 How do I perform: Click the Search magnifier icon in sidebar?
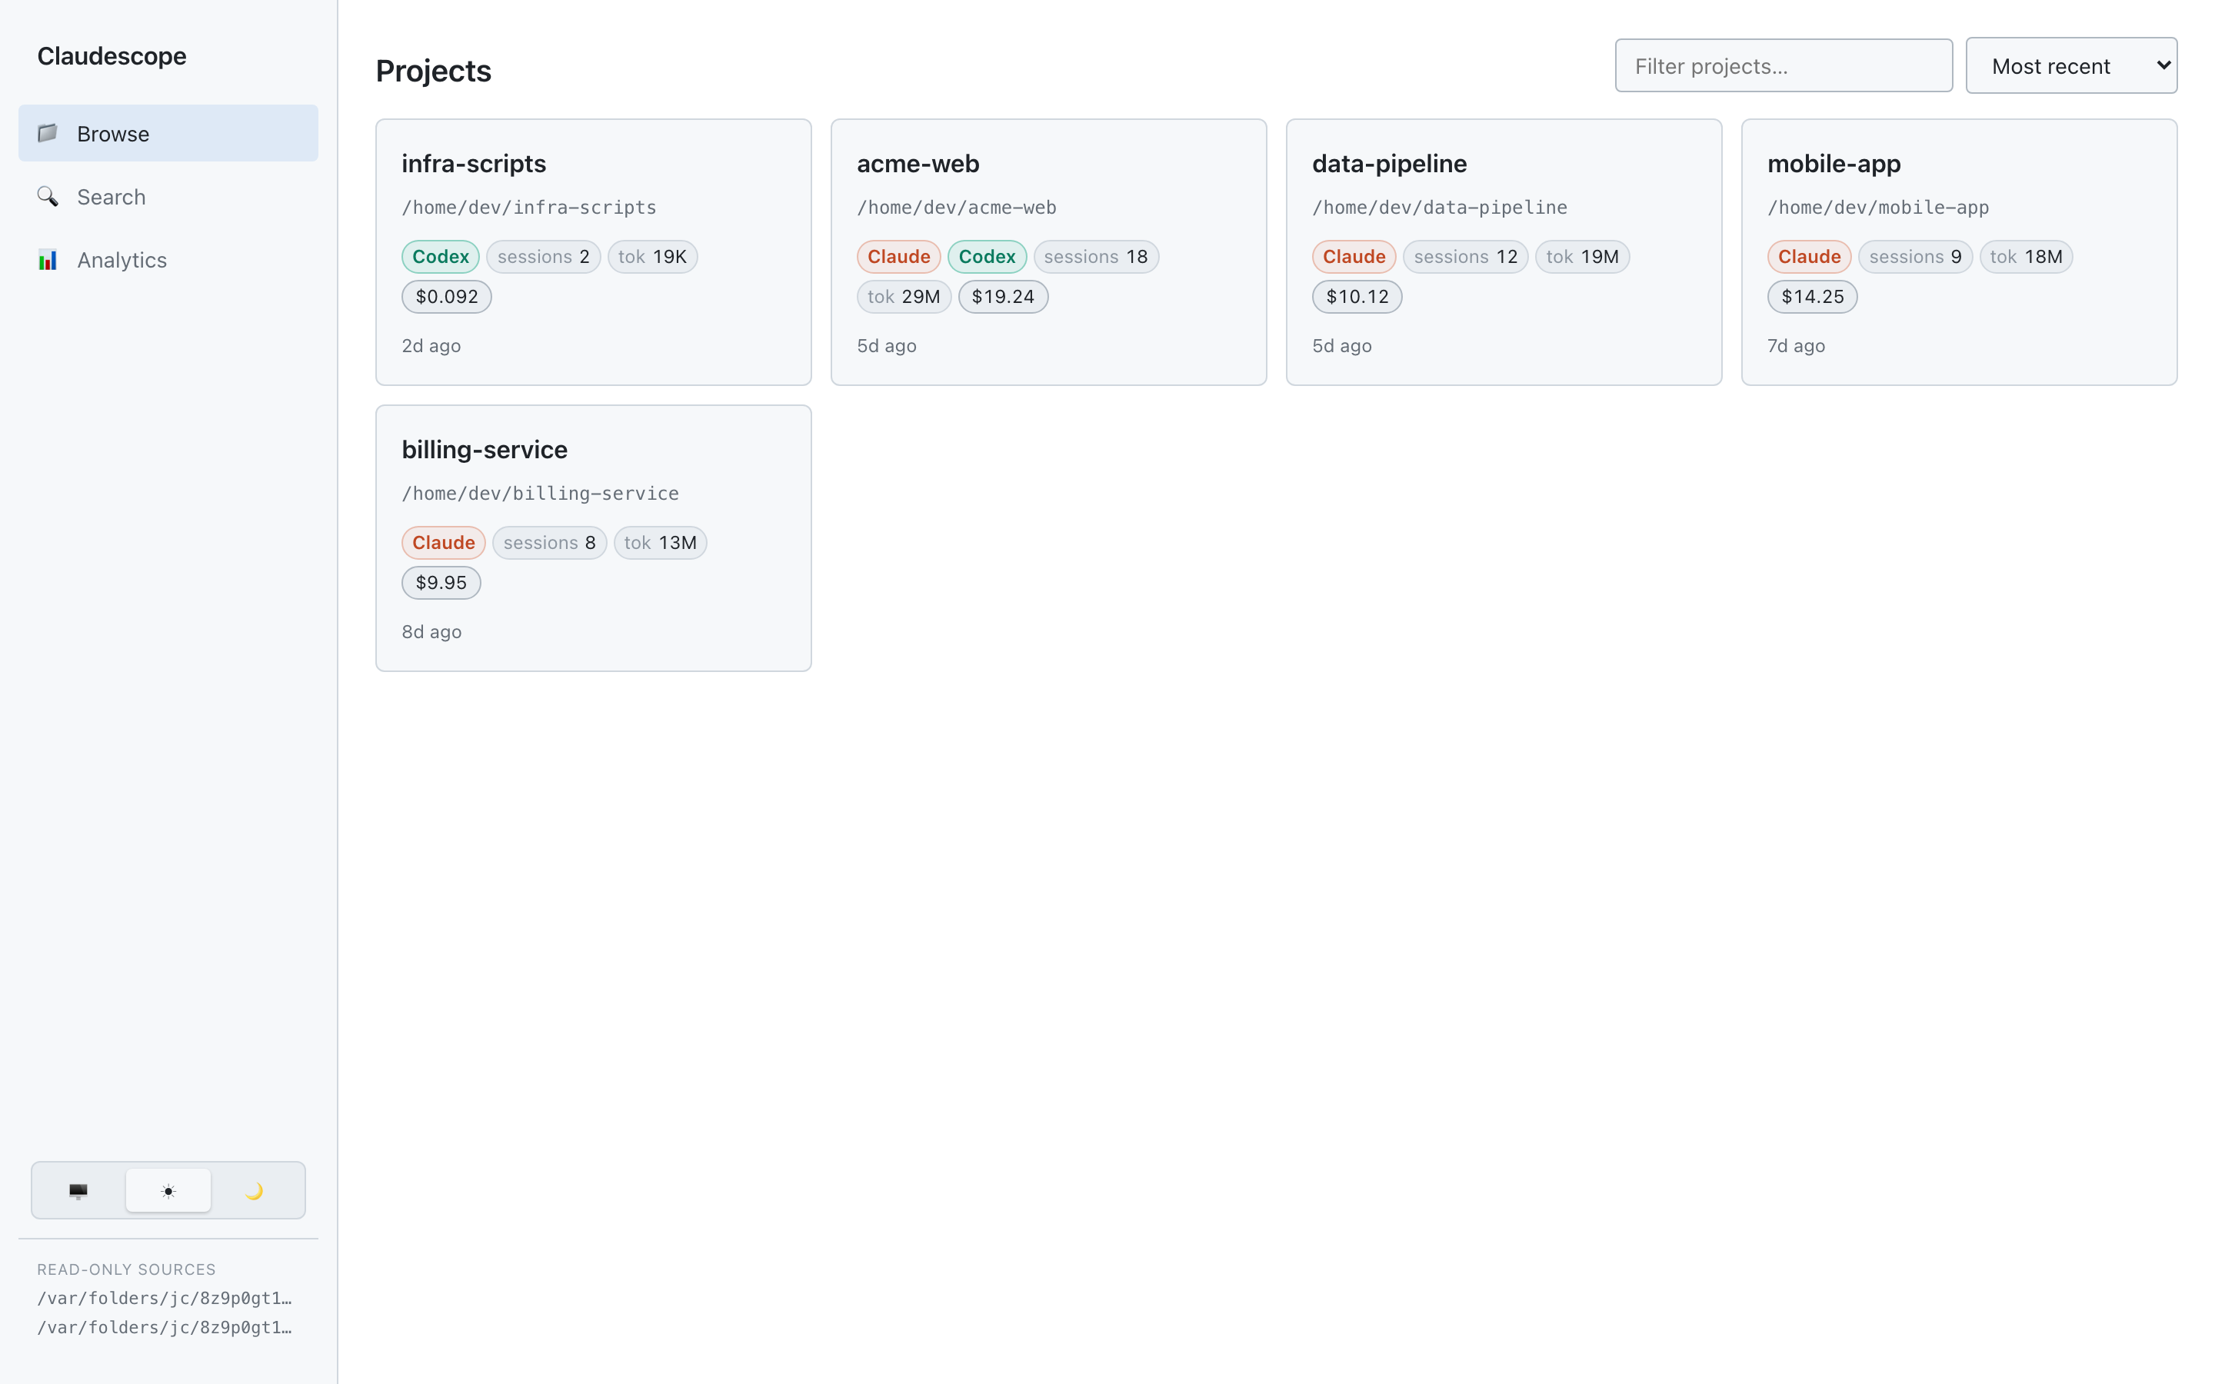click(x=48, y=197)
